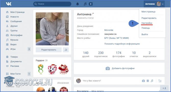Select 'Выйти' in the account menu
This screenshot has width=171, height=92.
[x=145, y=34]
